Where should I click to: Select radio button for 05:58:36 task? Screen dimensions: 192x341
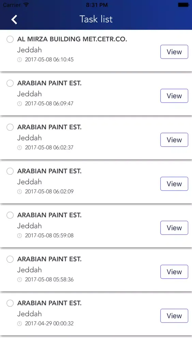click(x=10, y=259)
